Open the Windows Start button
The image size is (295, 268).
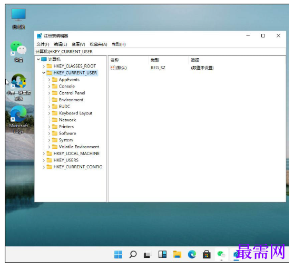pyautogui.click(x=118, y=254)
